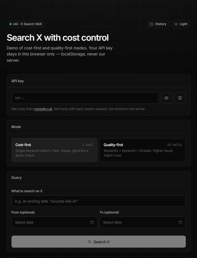197x258 pixels.
Task: Click the green status dot badge
Action: pyautogui.click(x=11, y=24)
